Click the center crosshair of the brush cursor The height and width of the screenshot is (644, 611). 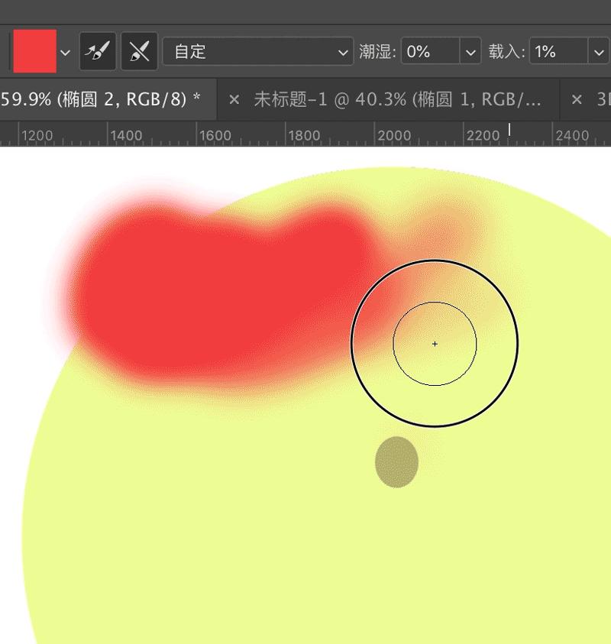tap(435, 345)
